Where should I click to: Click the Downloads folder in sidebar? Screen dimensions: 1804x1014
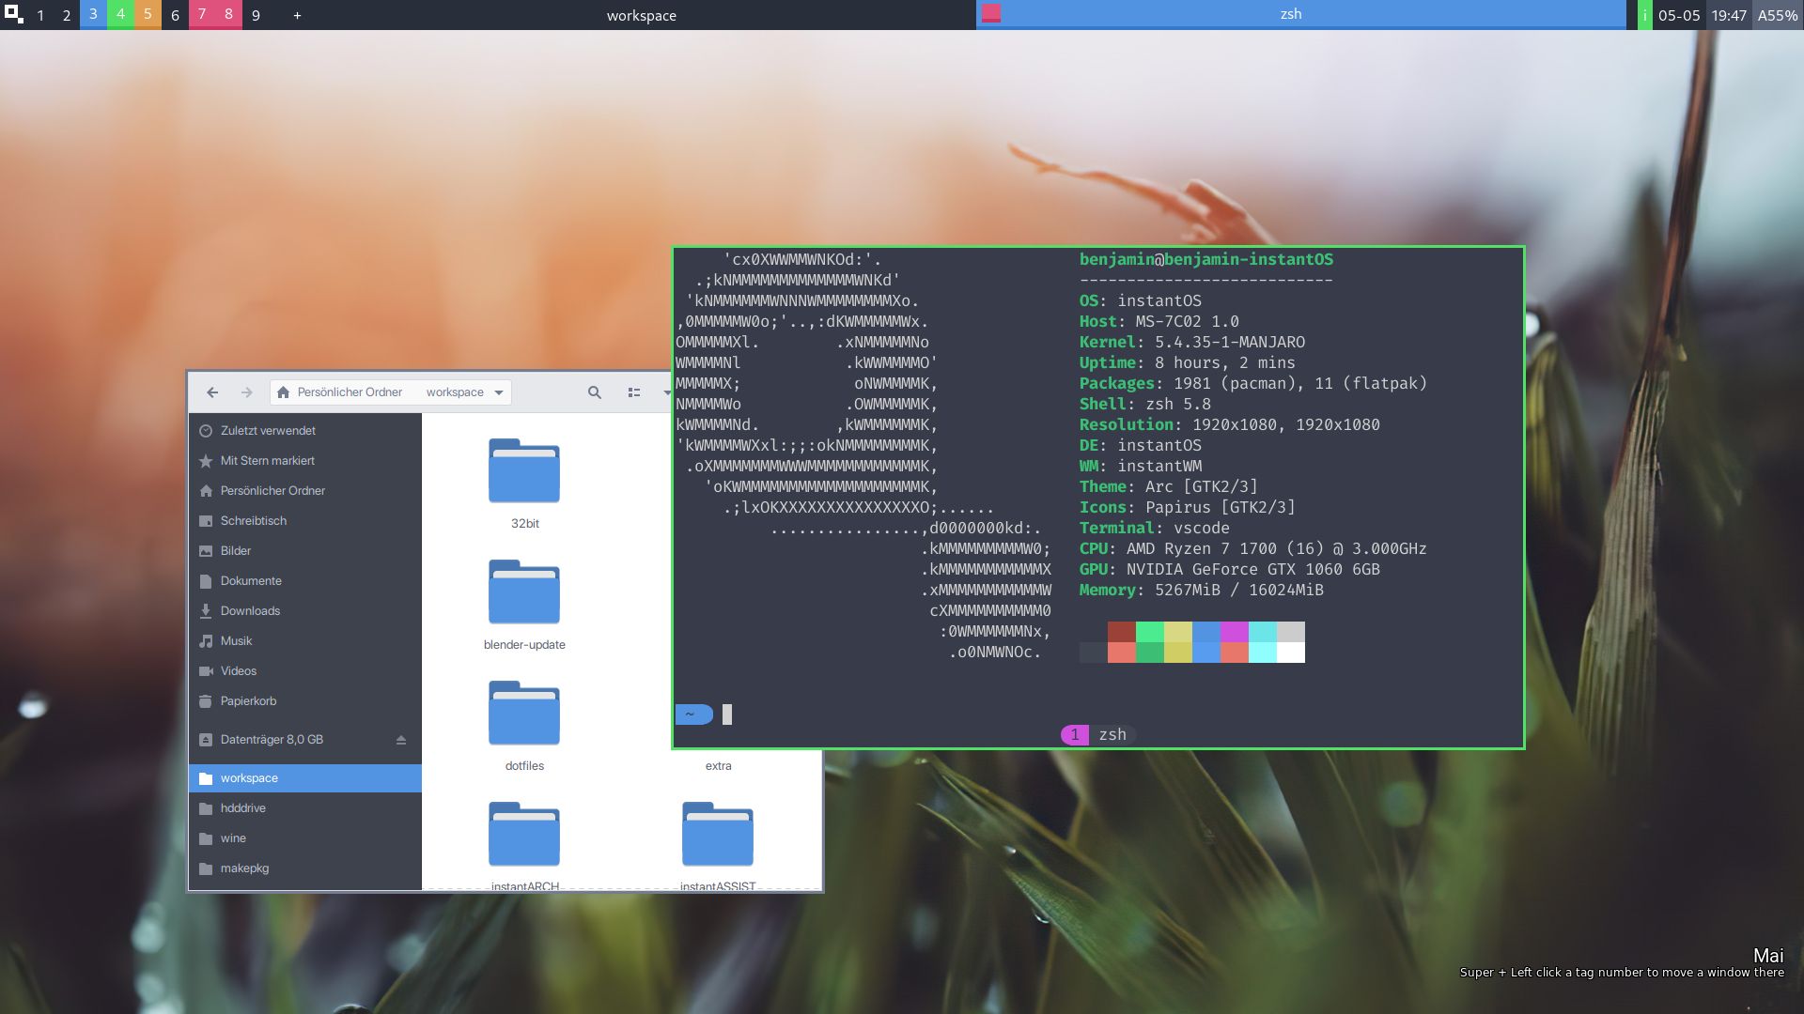coord(248,610)
